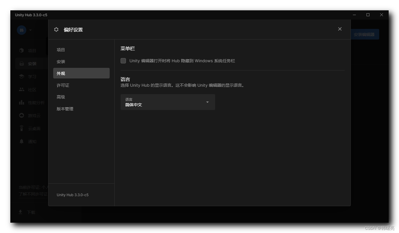Click the 社区 label in main sidebar

(32, 90)
